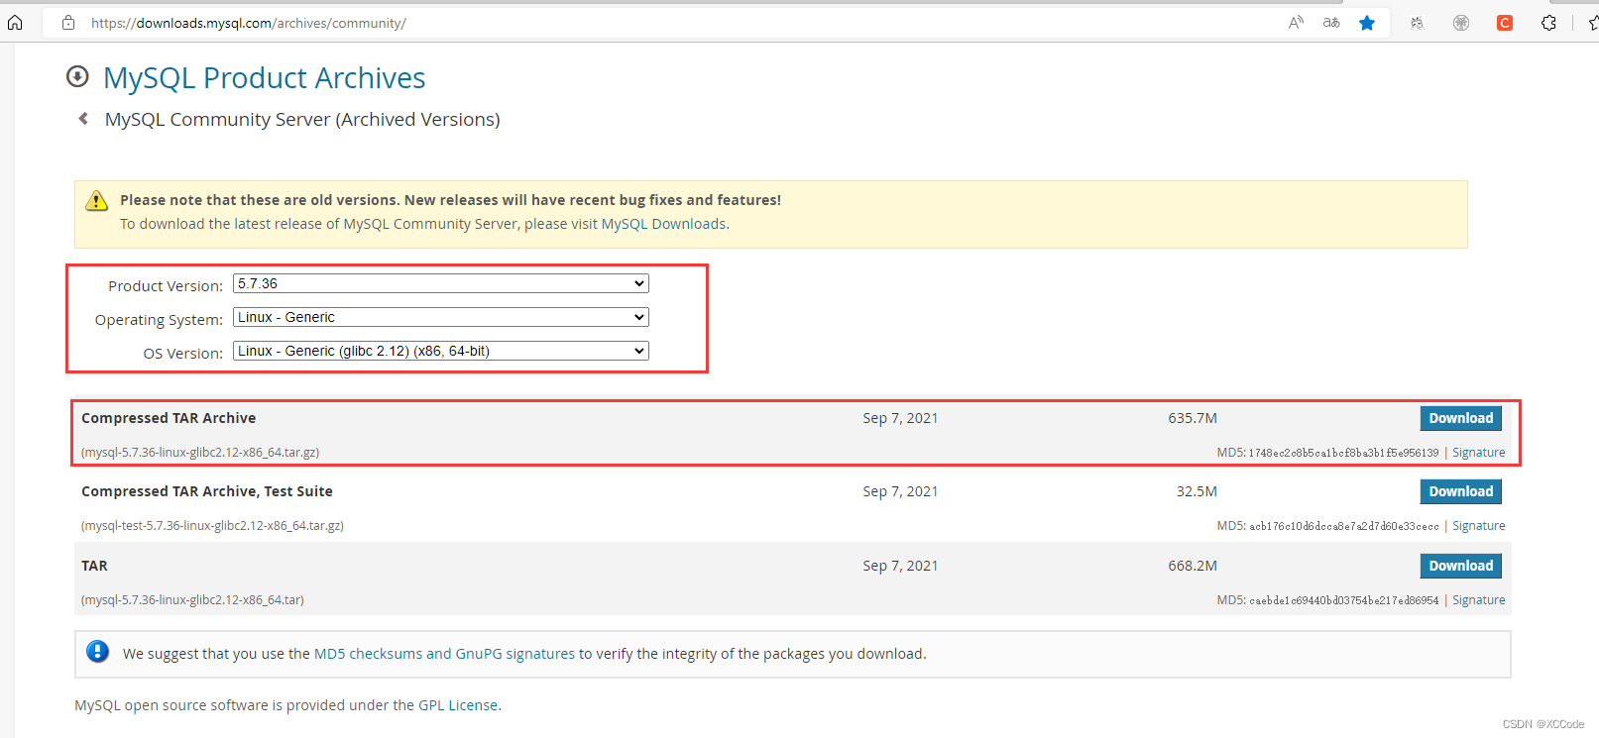The height and width of the screenshot is (738, 1599).
Task: Open the read aloud icon
Action: click(1296, 23)
